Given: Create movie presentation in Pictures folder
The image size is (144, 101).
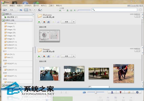Looking at the screenshot, I should pyautogui.click(x=48, y=22).
